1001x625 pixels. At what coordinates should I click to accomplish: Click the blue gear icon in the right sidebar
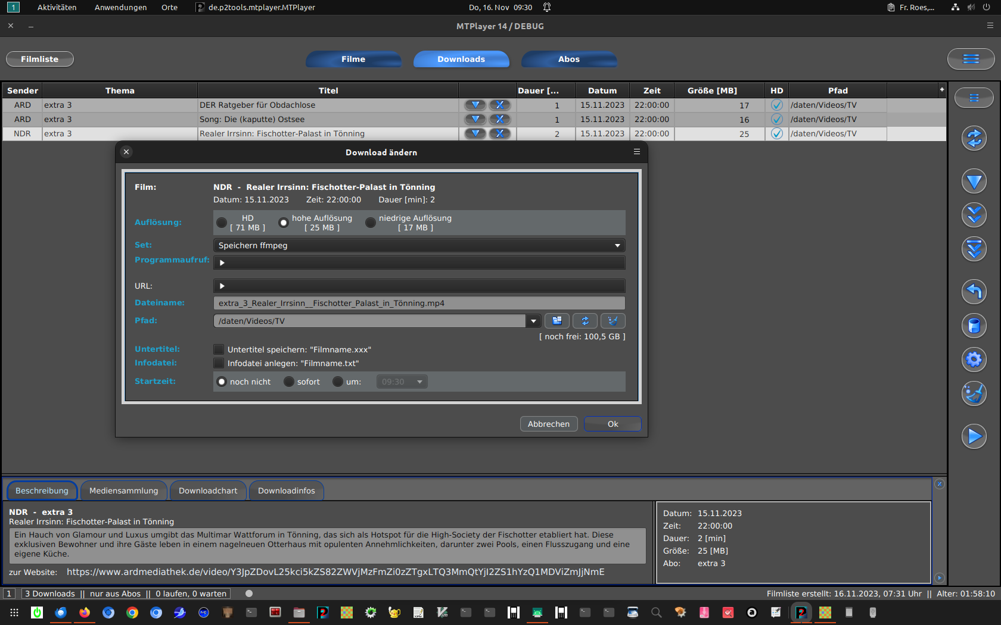click(x=974, y=360)
